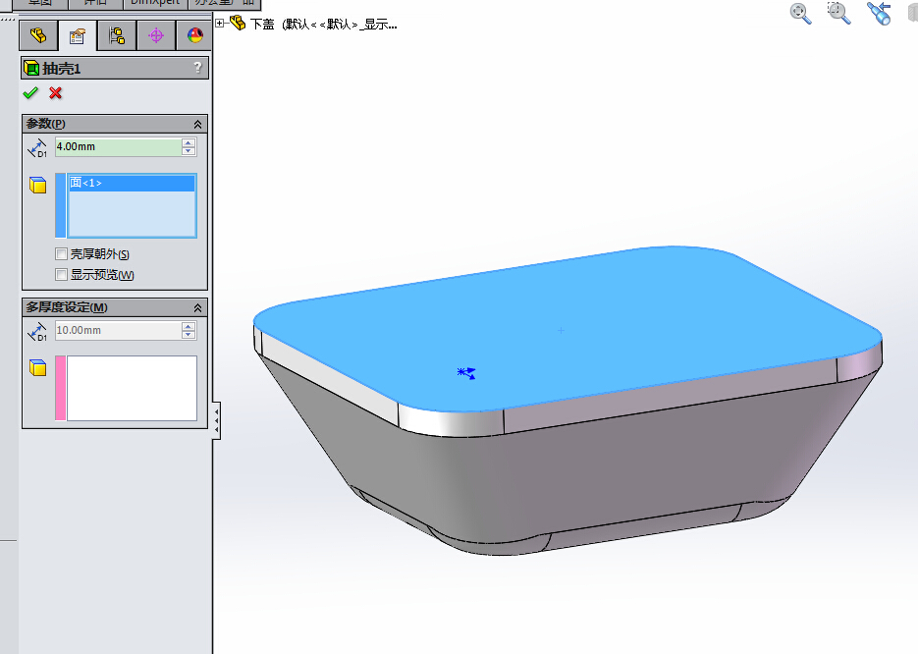Click the 10.00mm multi-thickness field

(118, 331)
